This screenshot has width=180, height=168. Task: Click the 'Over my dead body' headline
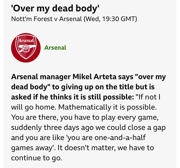coord(55,8)
